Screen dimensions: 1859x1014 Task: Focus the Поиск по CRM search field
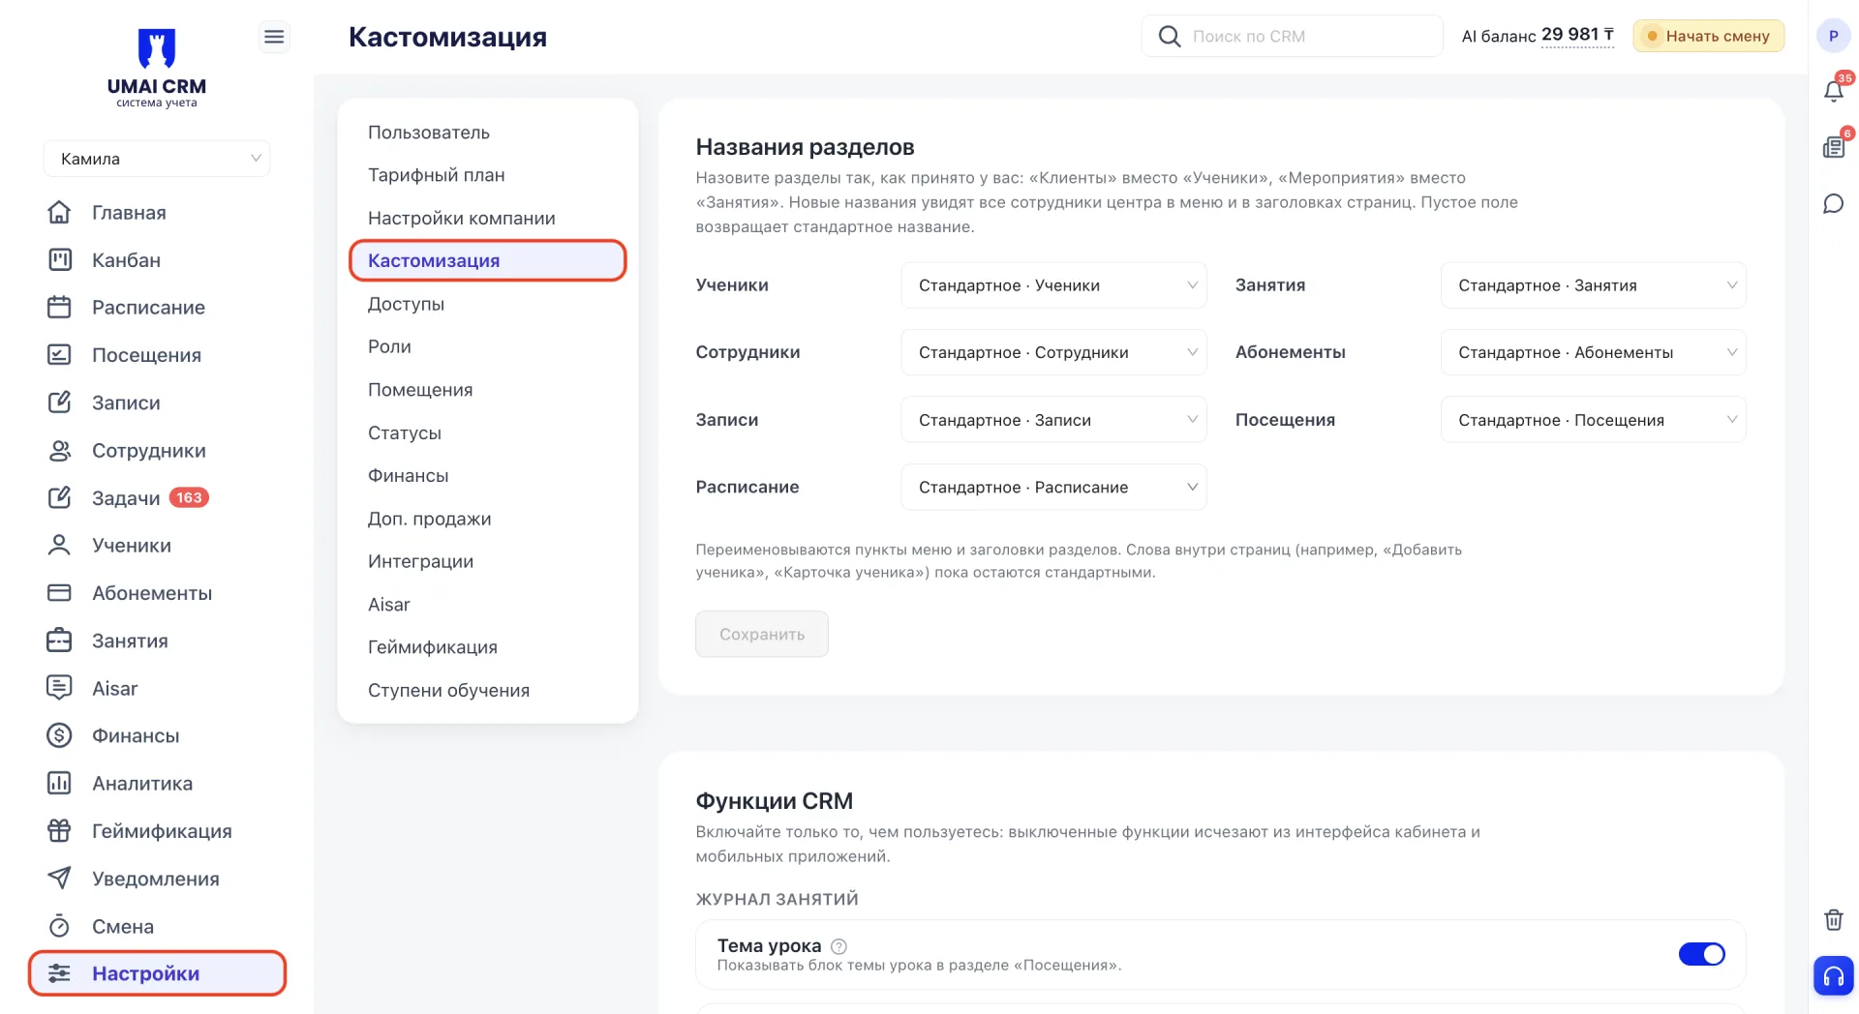tap(1292, 36)
